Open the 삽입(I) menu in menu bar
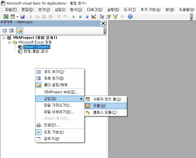 60,9
